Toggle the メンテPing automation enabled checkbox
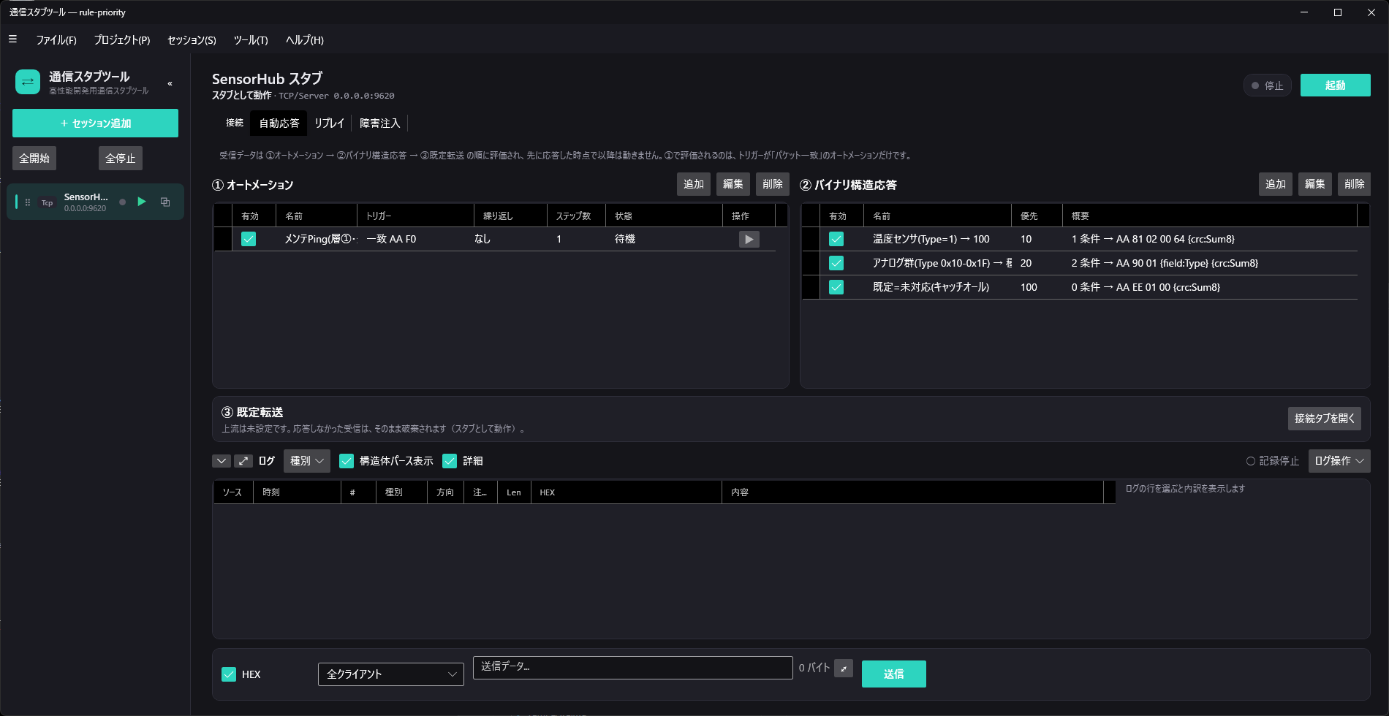Viewport: 1389px width, 716px height. coord(249,239)
